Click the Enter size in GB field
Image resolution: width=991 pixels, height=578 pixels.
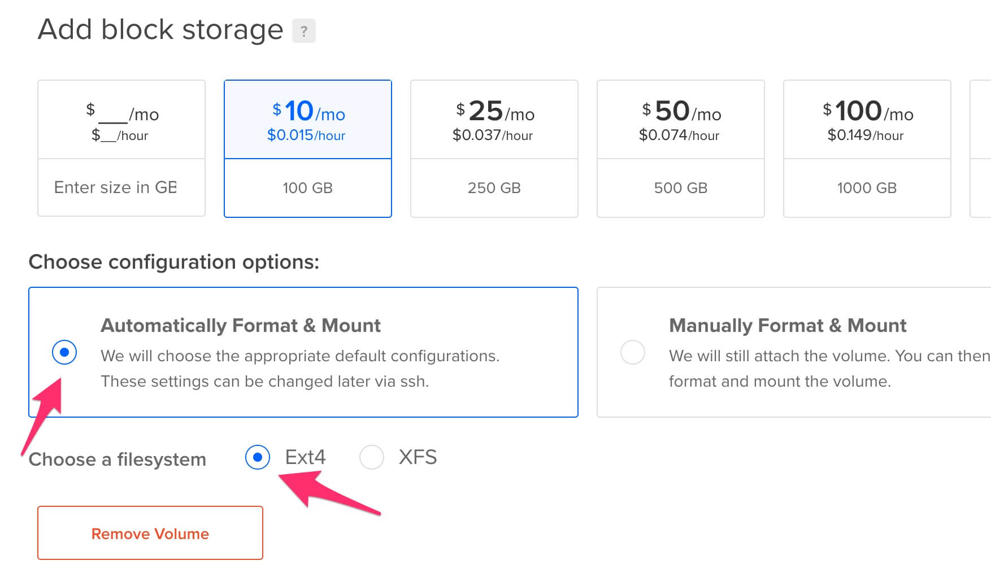tap(121, 187)
